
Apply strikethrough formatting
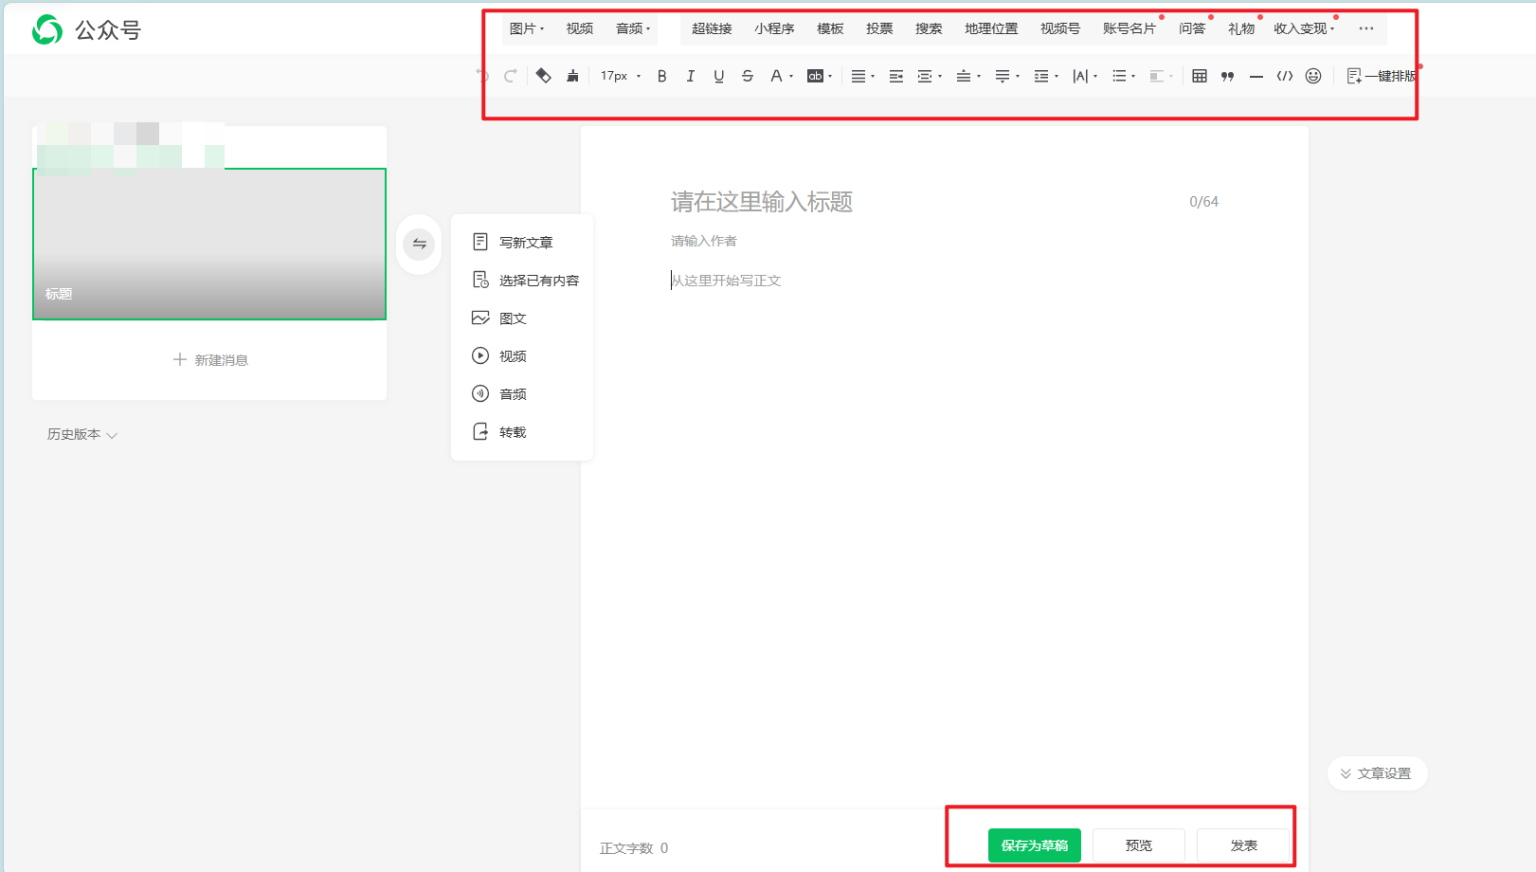coord(748,76)
